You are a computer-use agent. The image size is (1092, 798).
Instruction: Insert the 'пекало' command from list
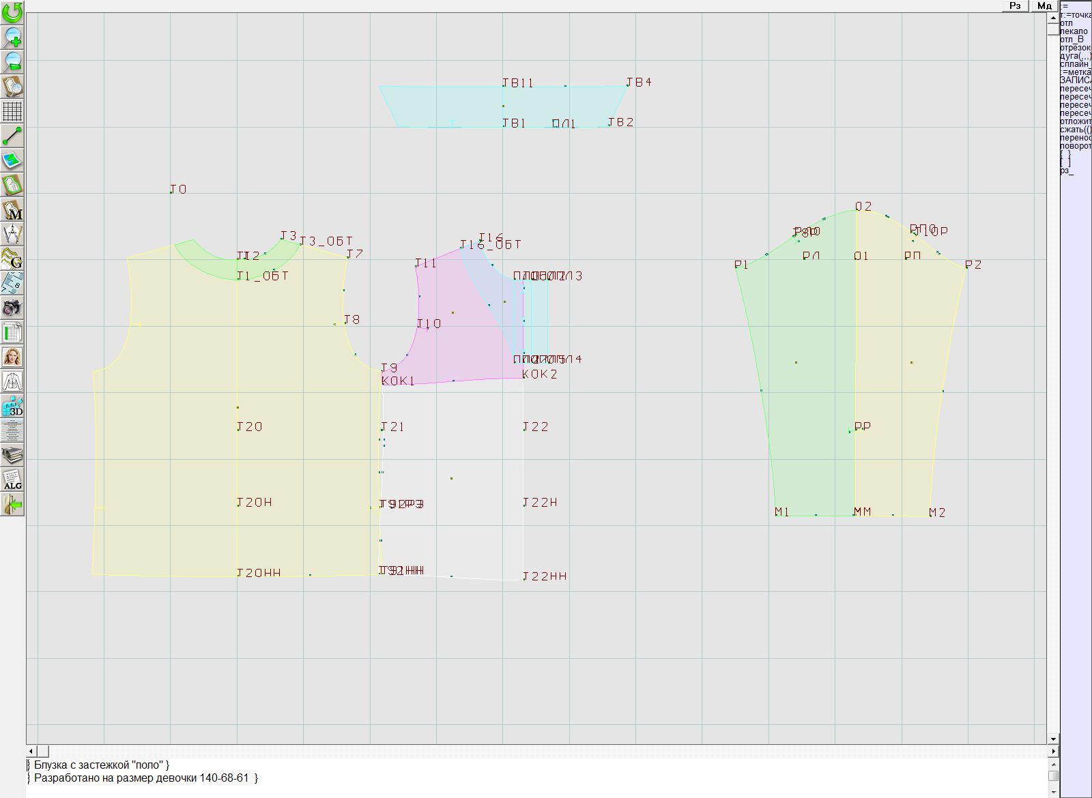pyautogui.click(x=1074, y=31)
